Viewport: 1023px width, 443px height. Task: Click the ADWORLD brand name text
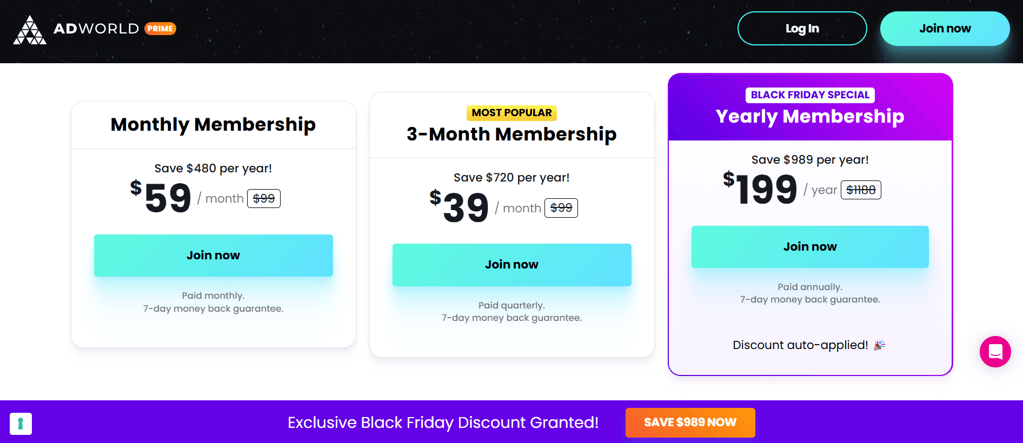click(96, 29)
